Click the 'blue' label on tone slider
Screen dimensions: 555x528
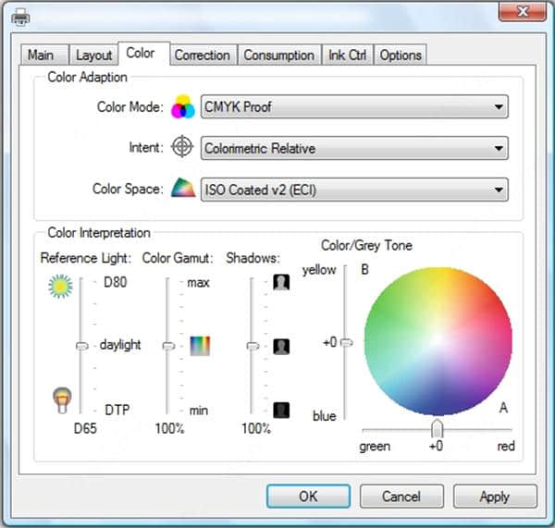click(x=325, y=416)
